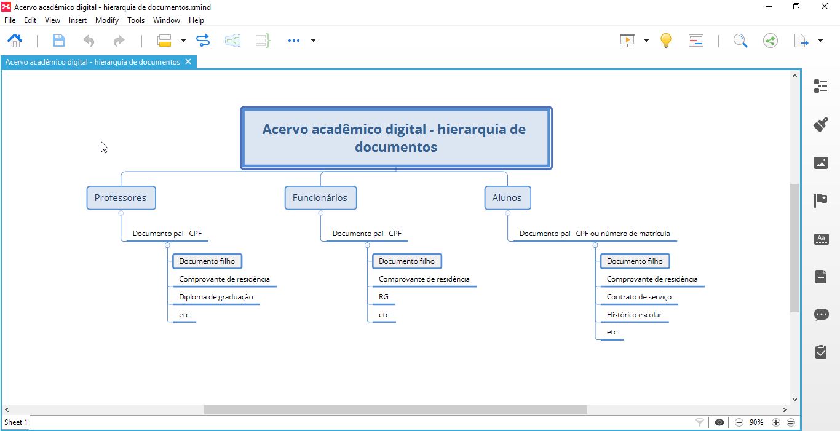
Task: Toggle the eye visibility icon in status bar
Action: tap(719, 422)
